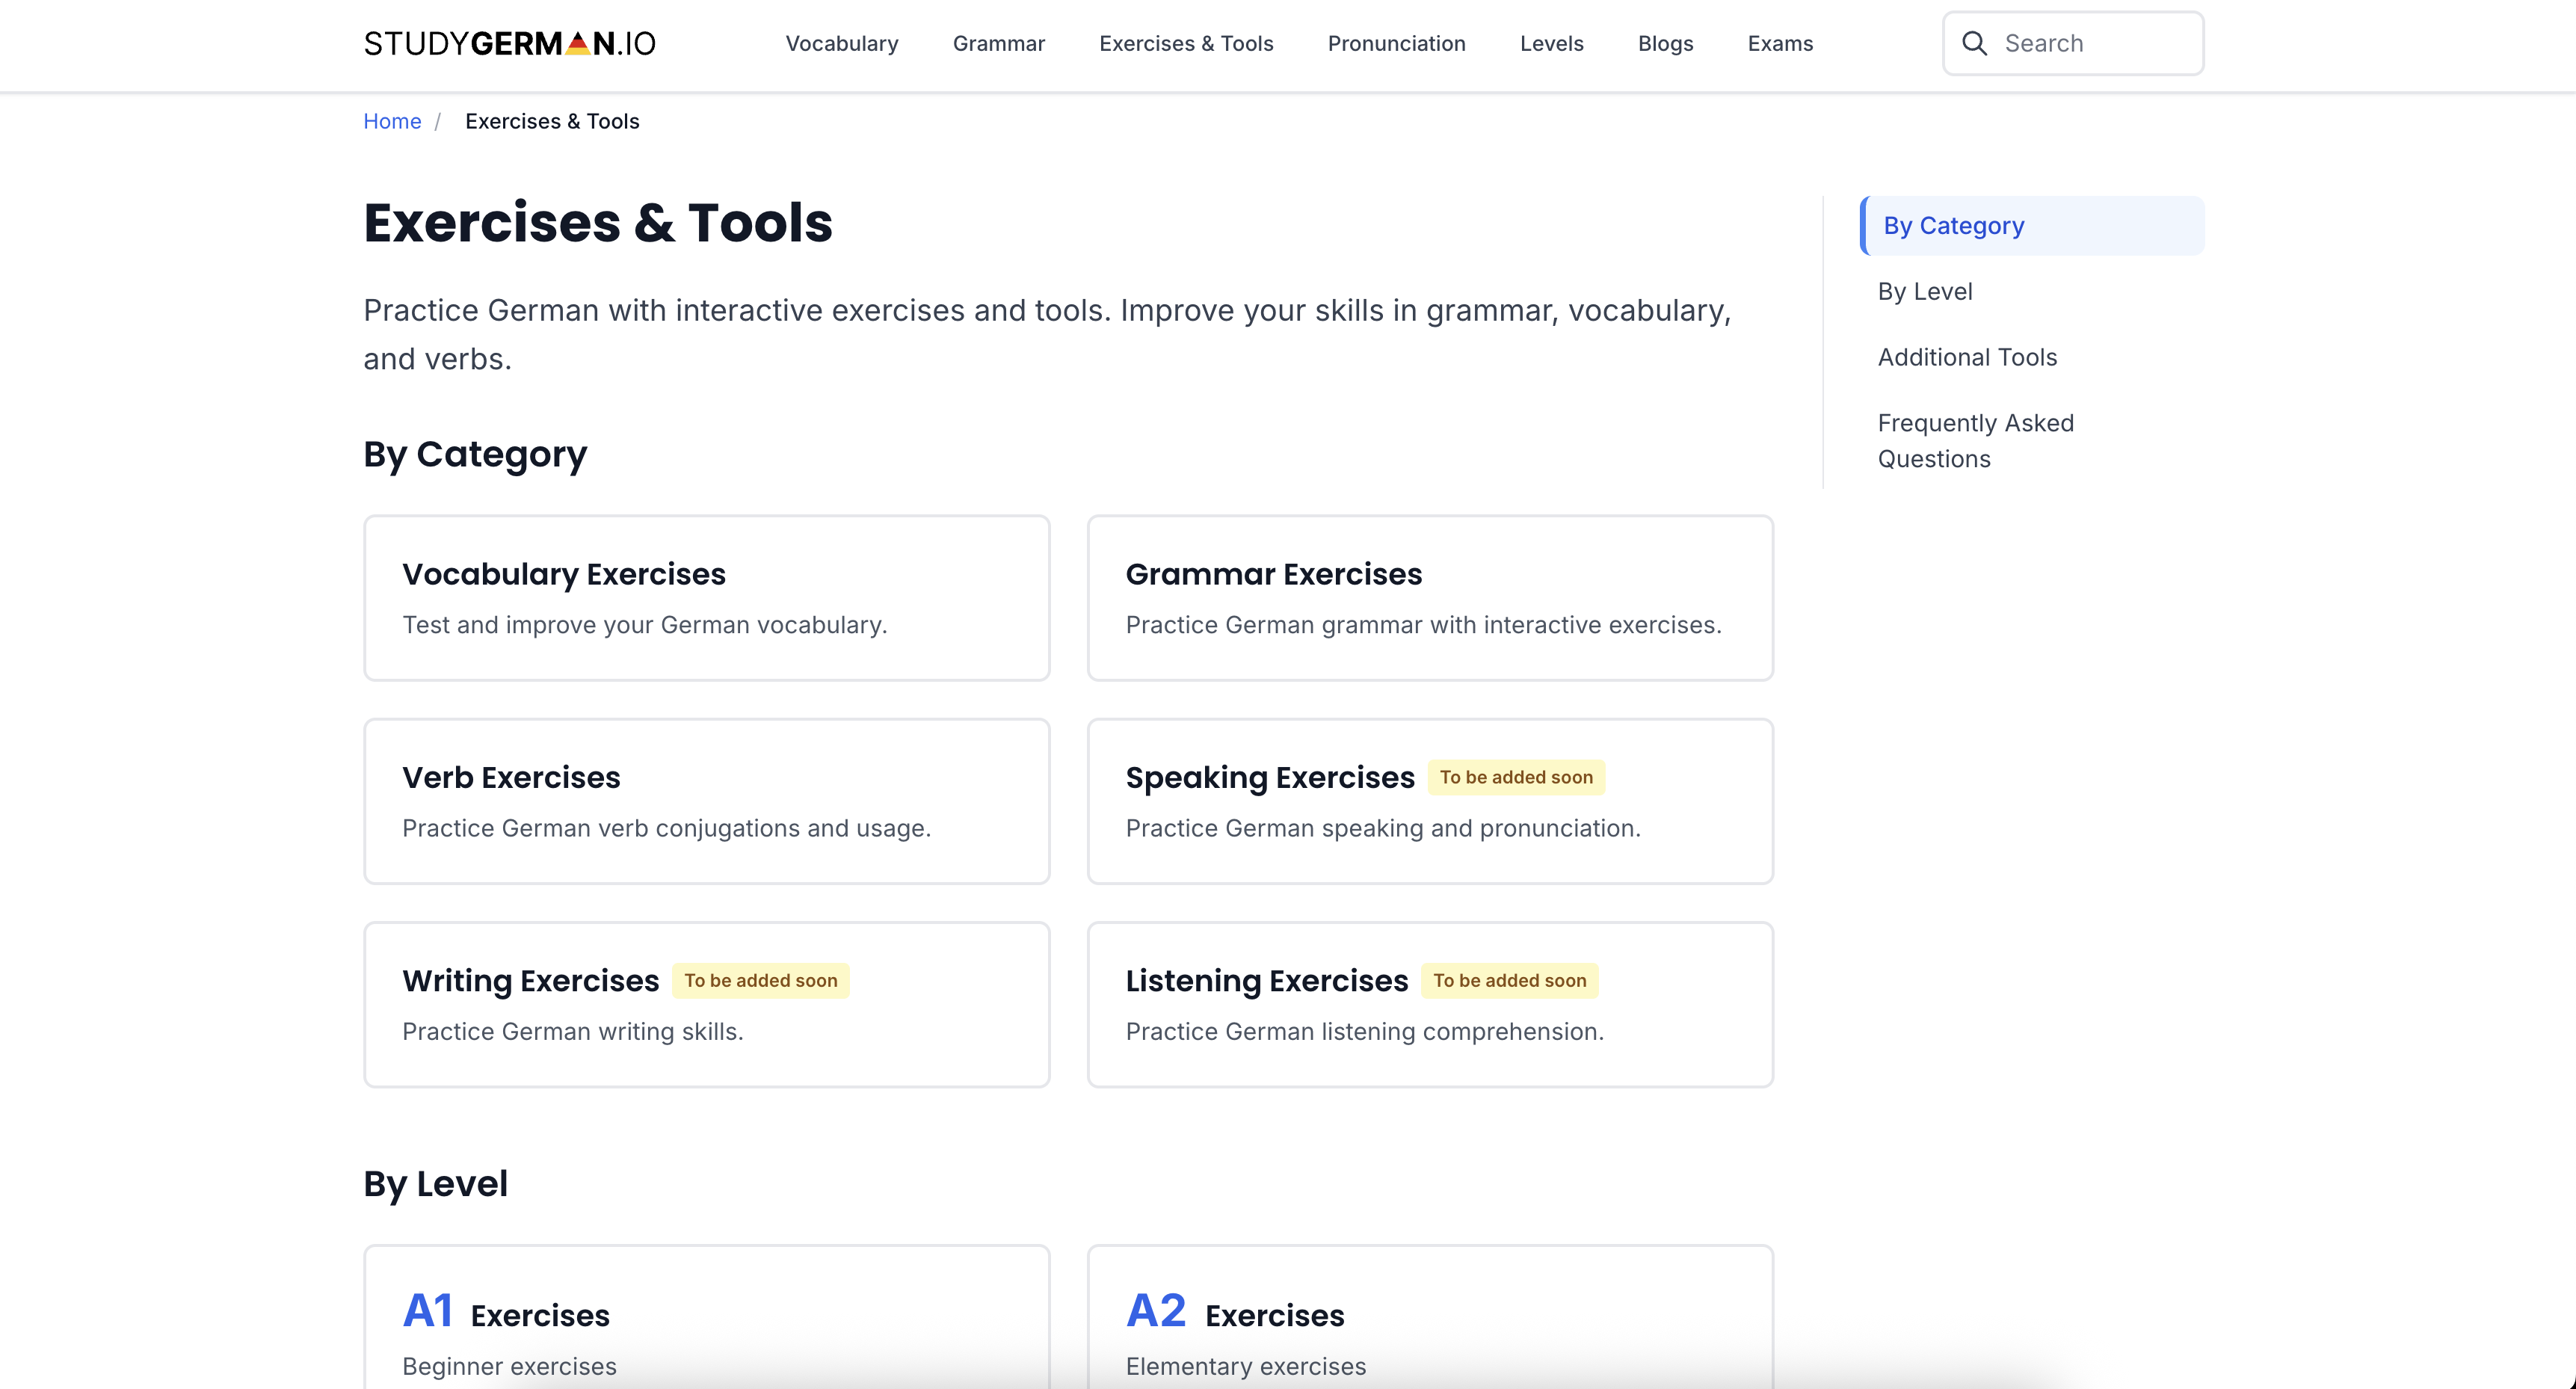Select the Verb Exercises card
Screen dimensions: 2576x1389
[706, 800]
